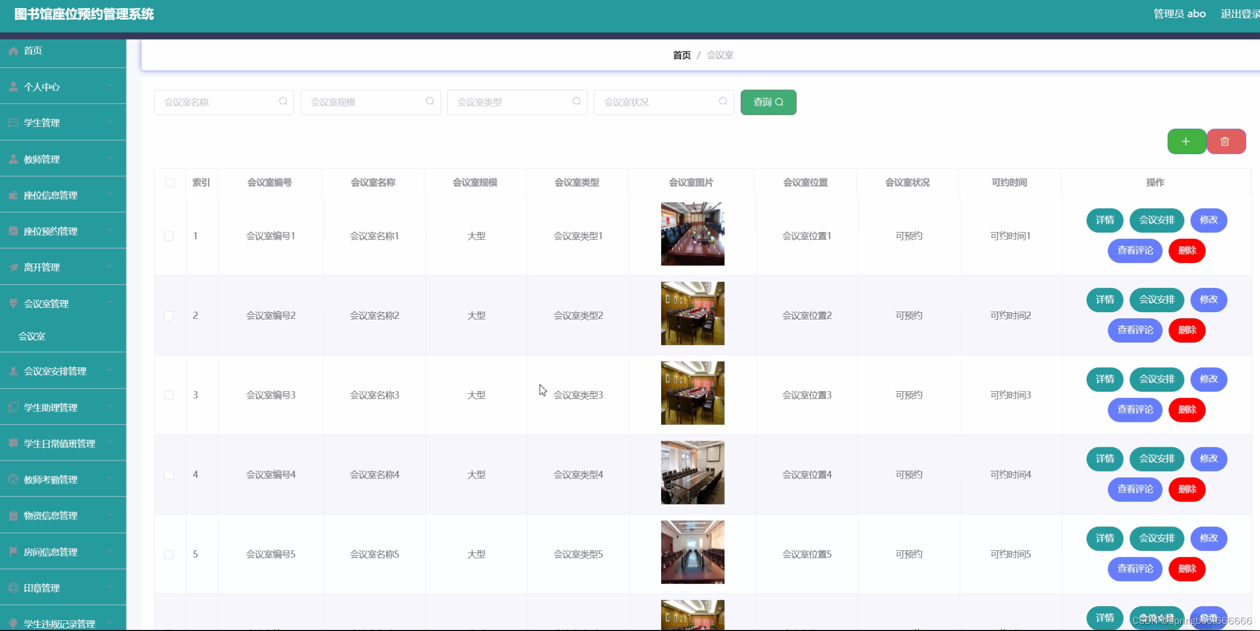Open 会议室安排管理 in sidebar
The width and height of the screenshot is (1260, 631).
point(55,371)
